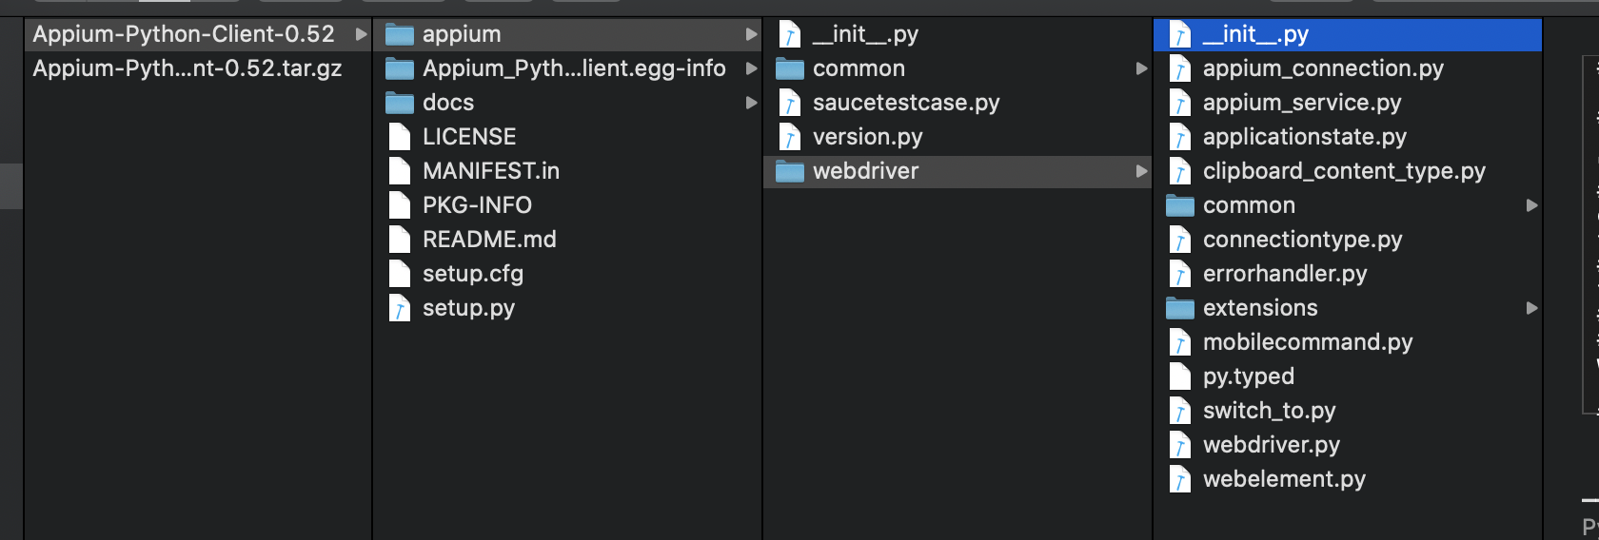This screenshot has width=1599, height=540.
Task: Click the appium folder icon
Action: click(399, 35)
